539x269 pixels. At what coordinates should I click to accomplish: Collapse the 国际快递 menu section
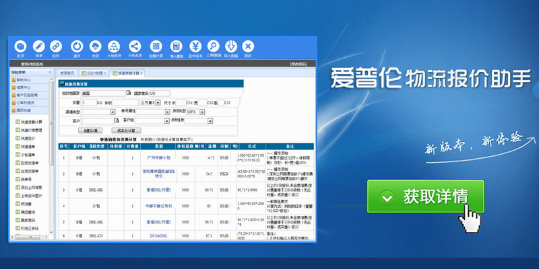coord(29,110)
